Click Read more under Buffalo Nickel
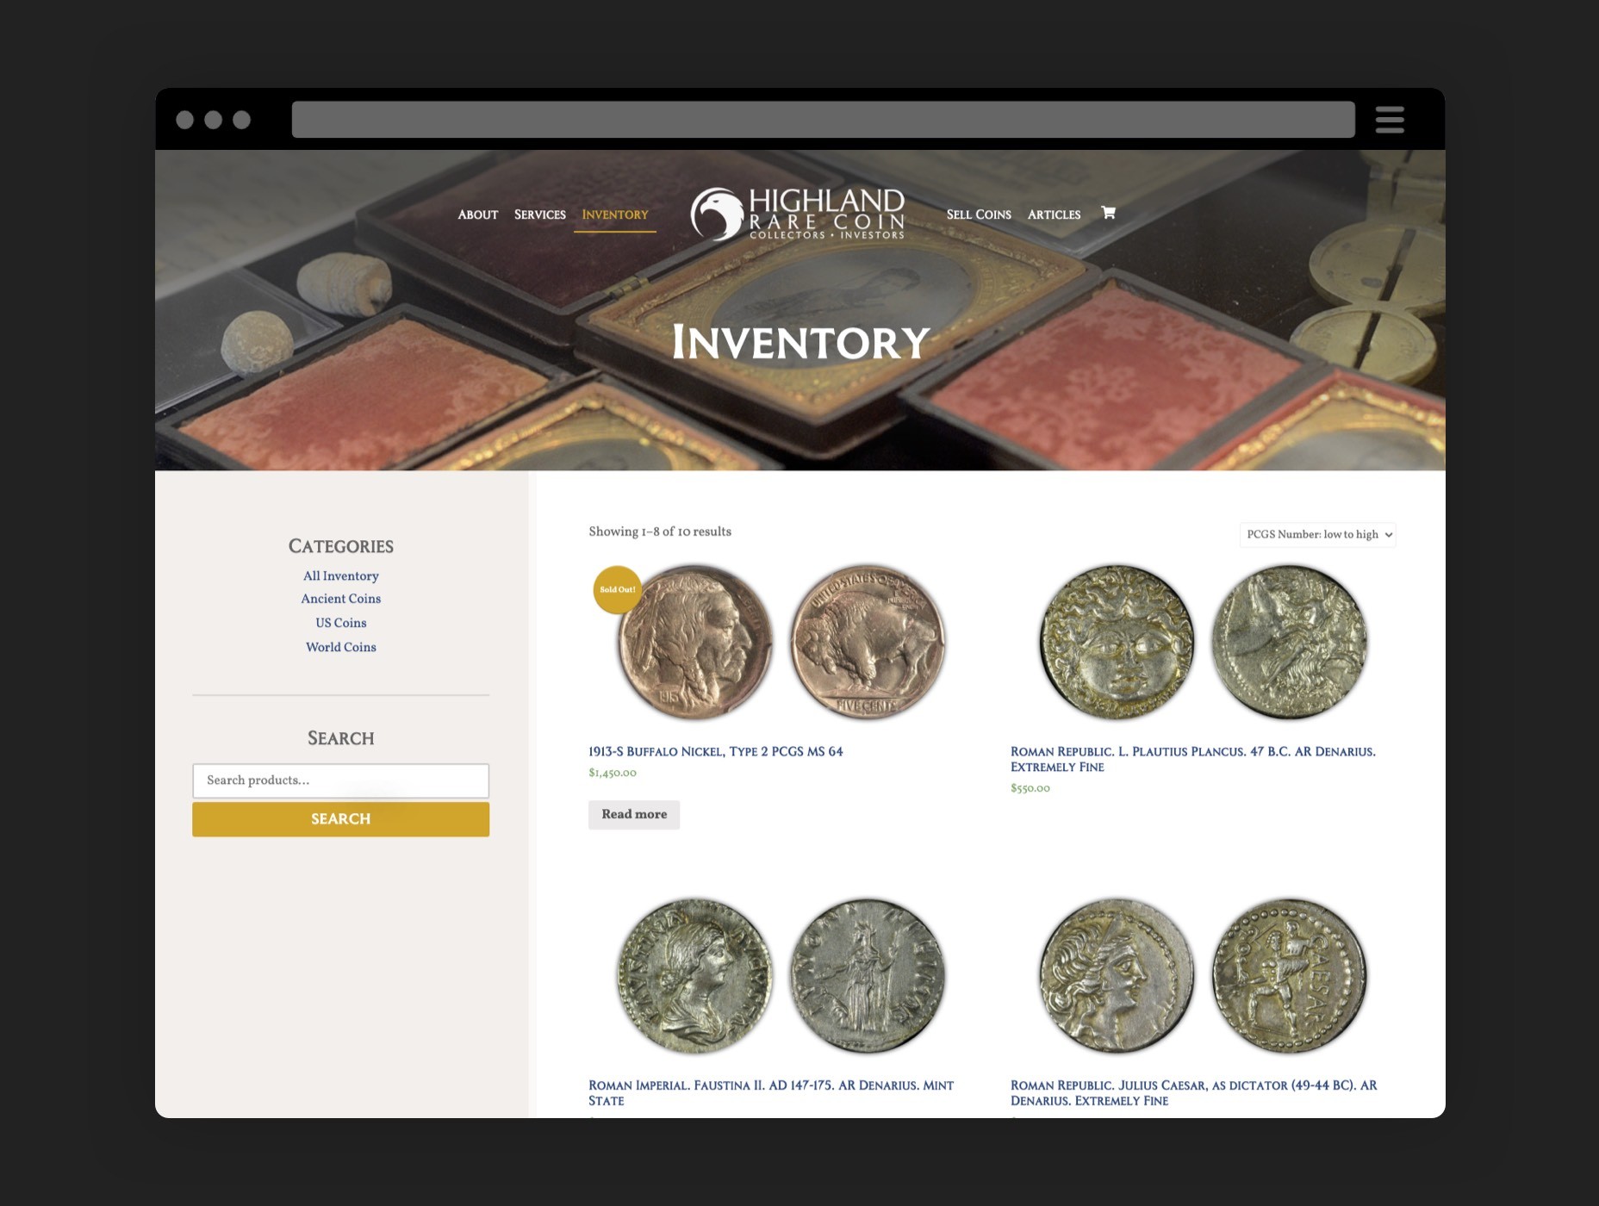The image size is (1599, 1206). [634, 815]
